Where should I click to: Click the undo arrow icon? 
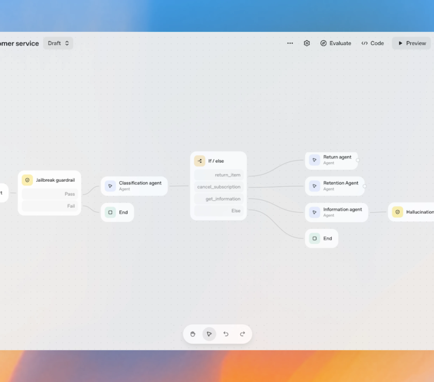click(226, 334)
